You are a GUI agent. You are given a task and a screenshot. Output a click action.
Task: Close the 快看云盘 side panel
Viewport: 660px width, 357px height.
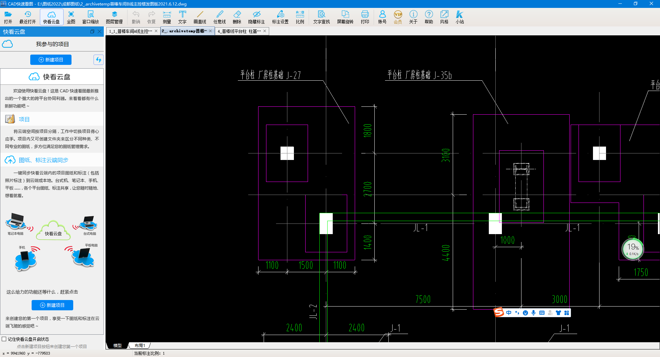tap(100, 32)
